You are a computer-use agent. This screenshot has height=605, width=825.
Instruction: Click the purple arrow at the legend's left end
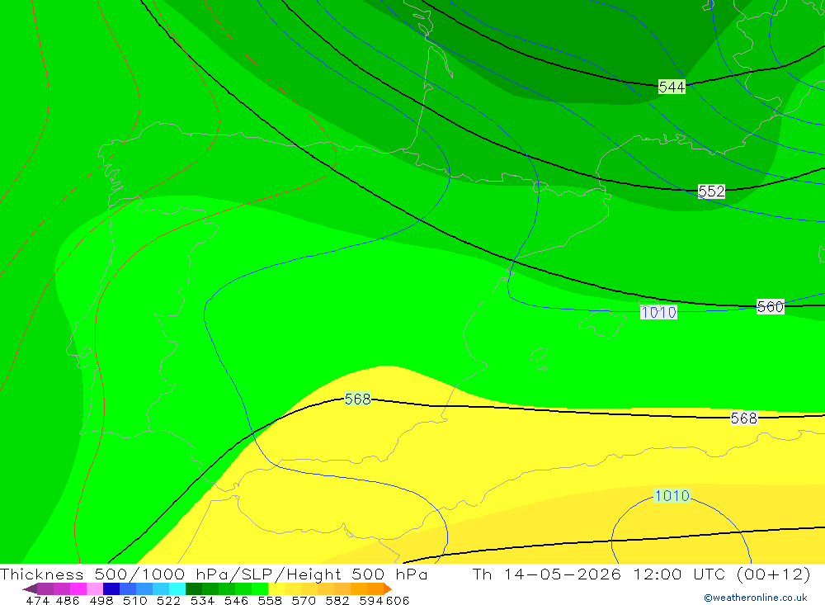click(x=30, y=588)
